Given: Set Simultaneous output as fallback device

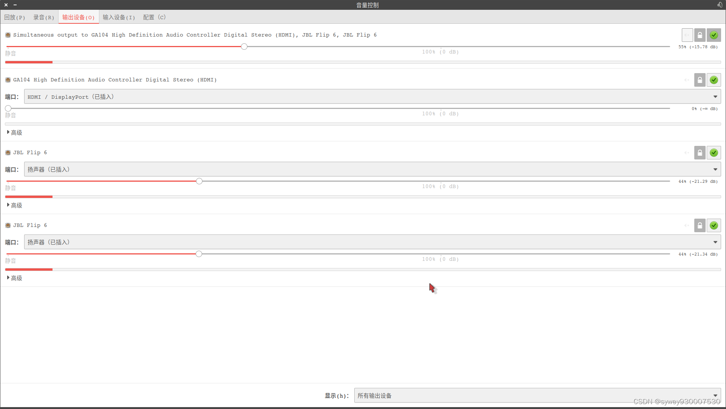Looking at the screenshot, I should pyautogui.click(x=714, y=35).
